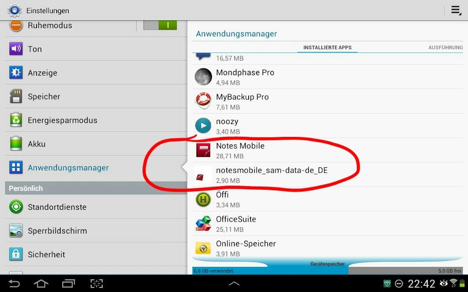Image resolution: width=468 pixels, height=292 pixels.
Task: Tap the Öffi H stop icon
Action: 203,199
